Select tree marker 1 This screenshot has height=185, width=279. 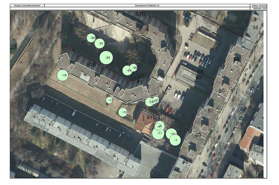(x=175, y=140)
